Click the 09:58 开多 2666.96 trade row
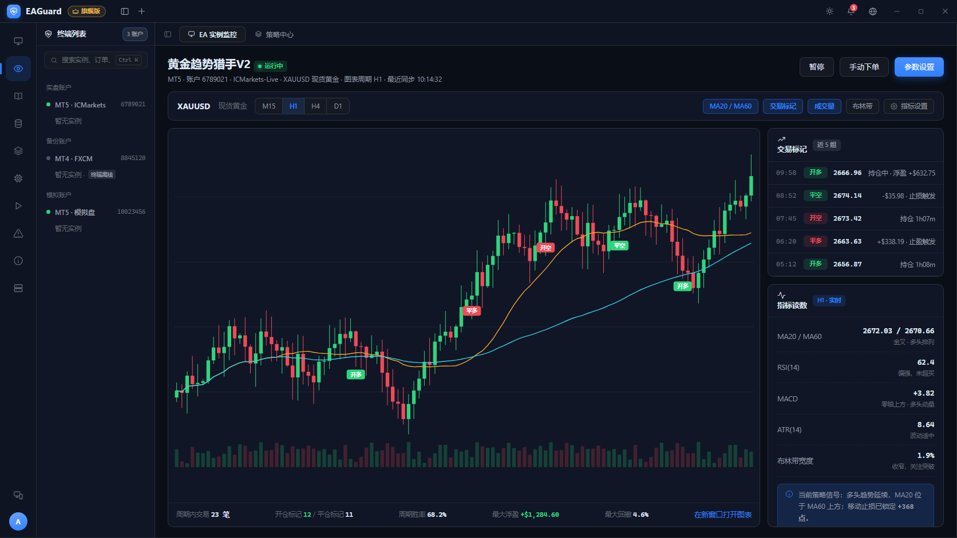 click(x=855, y=173)
